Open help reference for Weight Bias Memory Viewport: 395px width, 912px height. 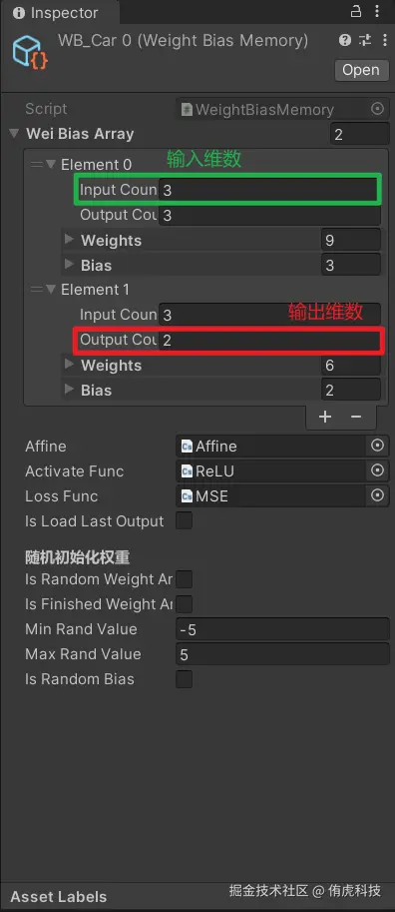coord(345,40)
